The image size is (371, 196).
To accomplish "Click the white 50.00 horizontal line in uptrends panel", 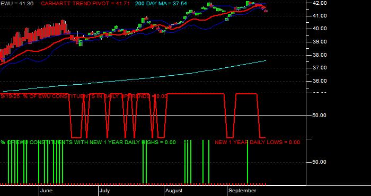I will click(154, 115).
